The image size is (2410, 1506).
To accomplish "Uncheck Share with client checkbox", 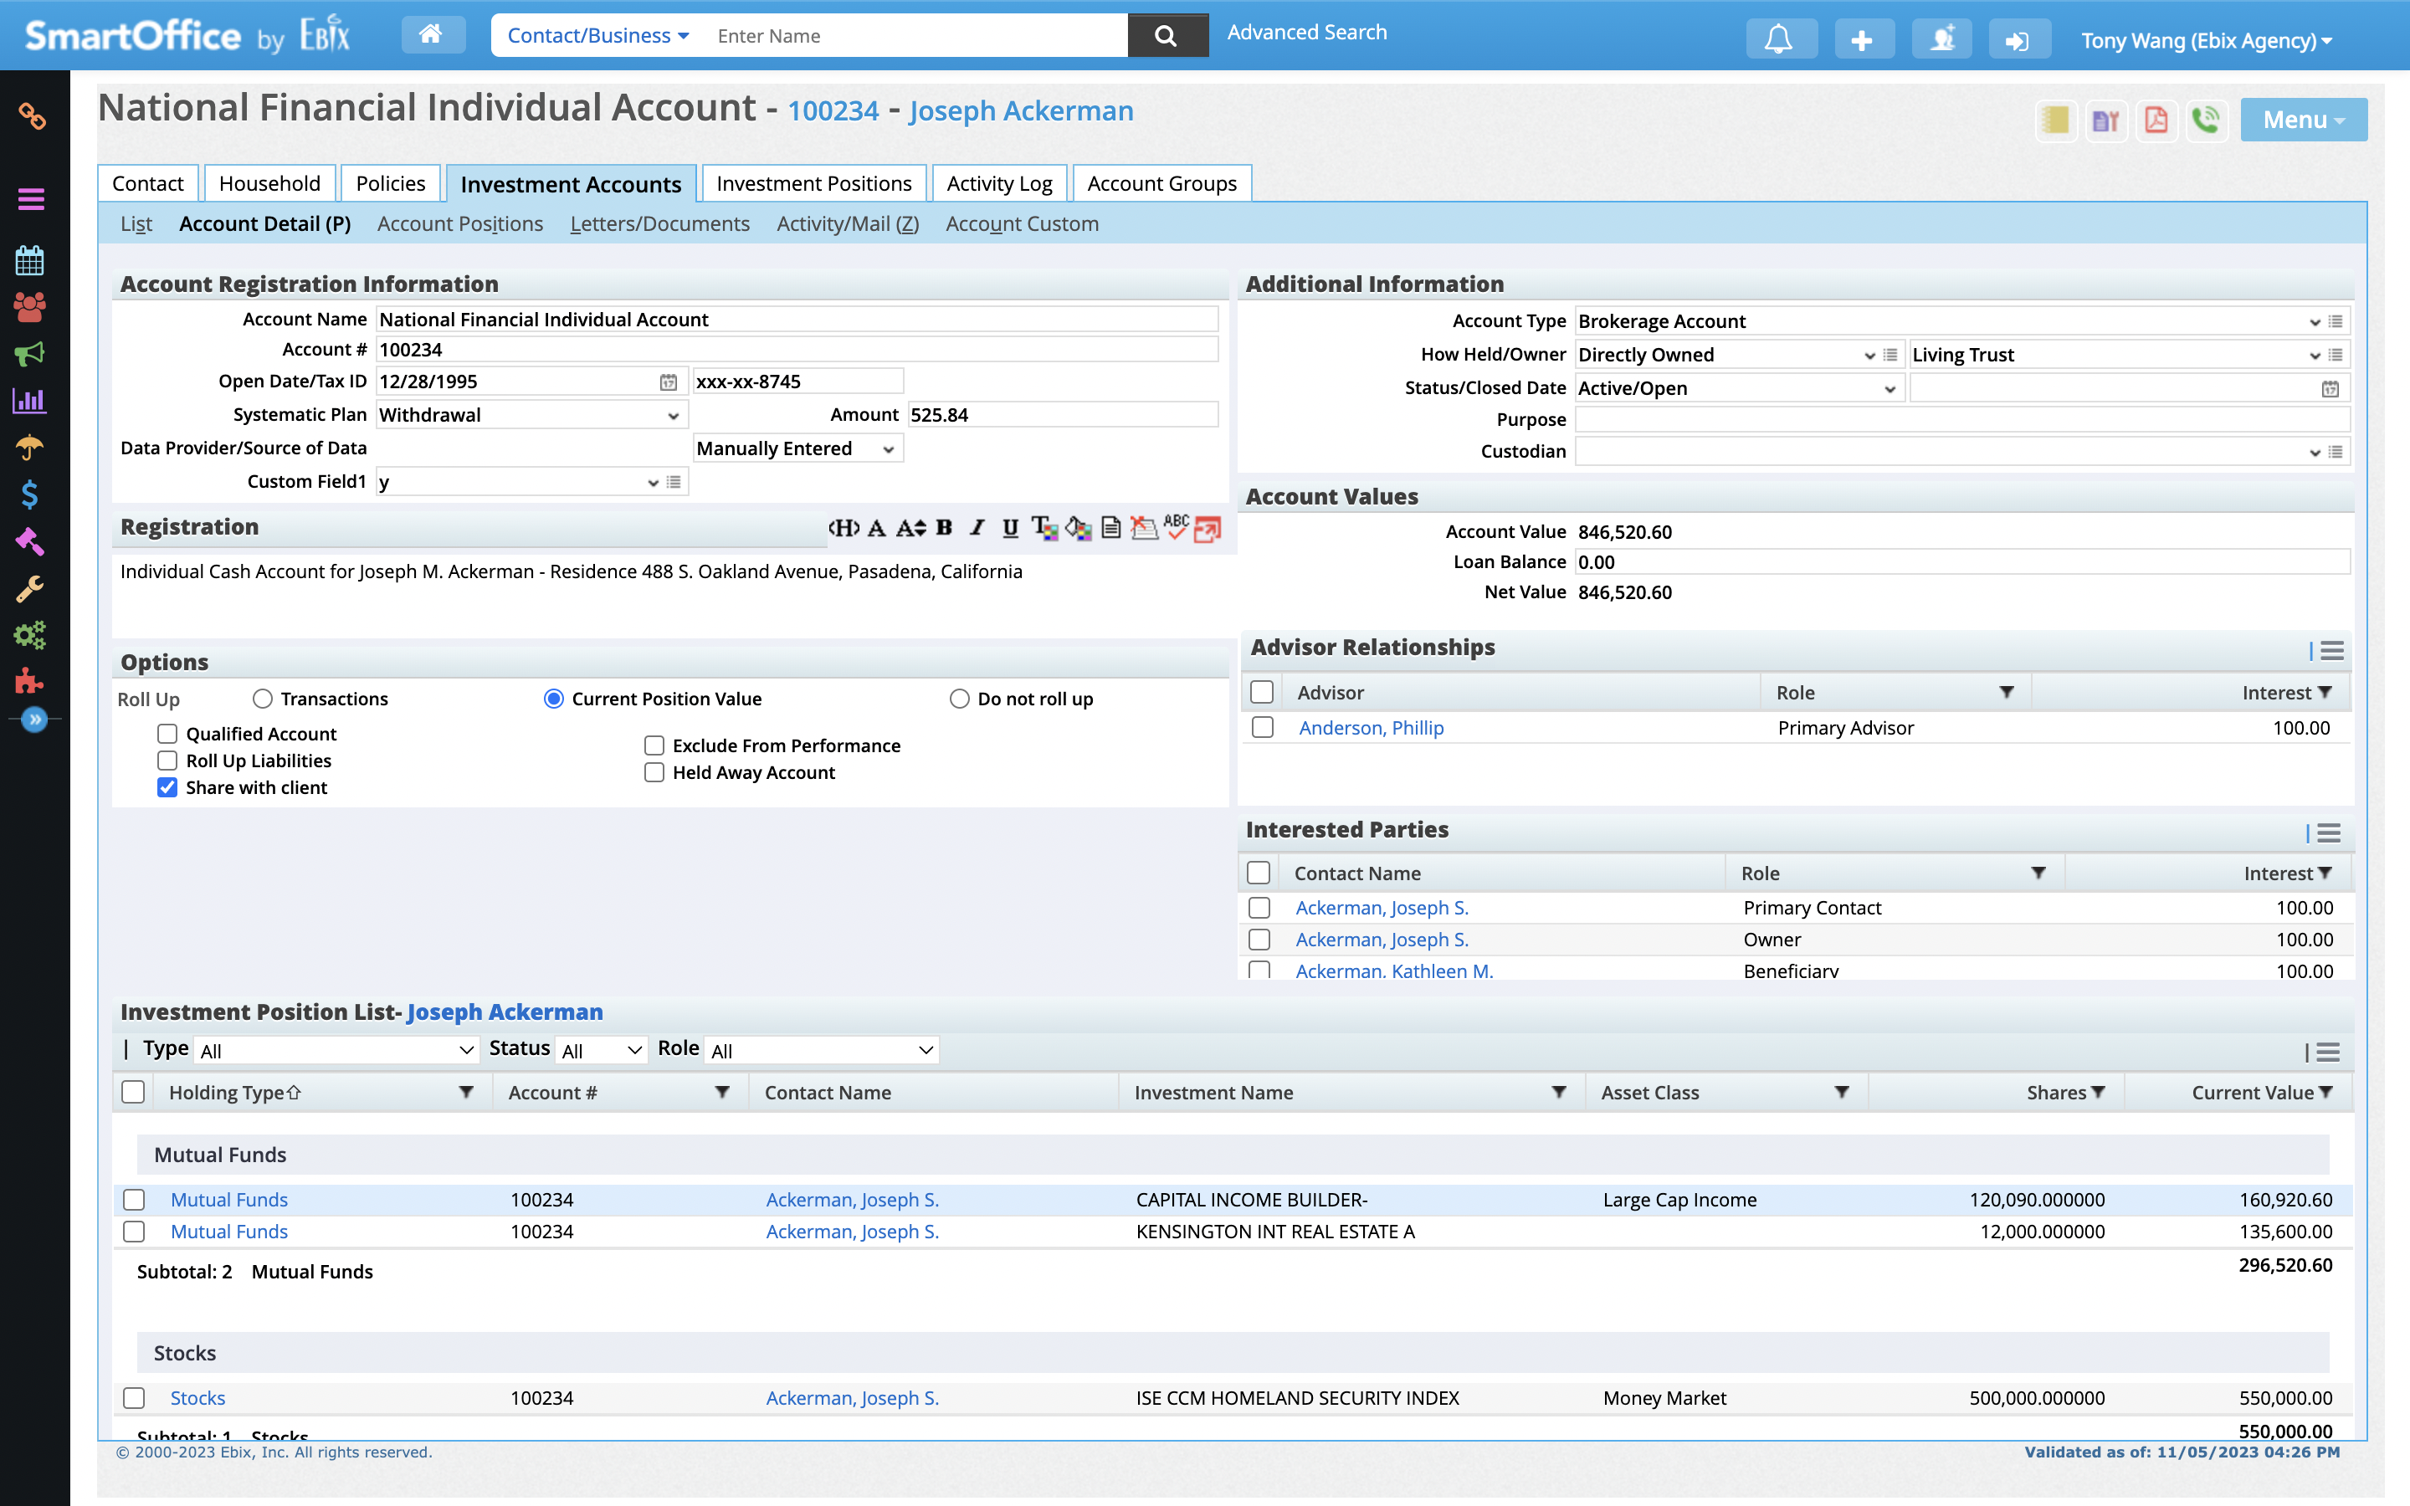I will click(167, 788).
